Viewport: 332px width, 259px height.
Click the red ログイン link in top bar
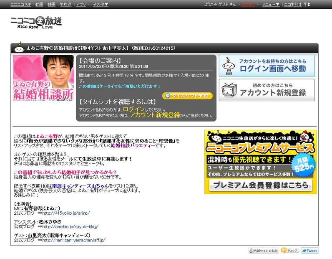point(248,4)
